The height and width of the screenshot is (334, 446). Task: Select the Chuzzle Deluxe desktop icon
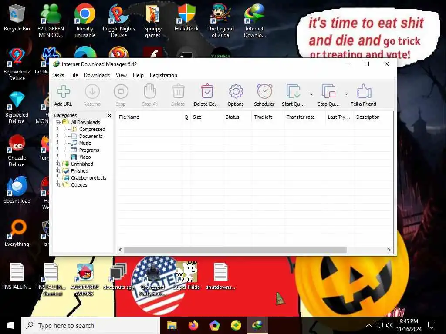(x=17, y=150)
